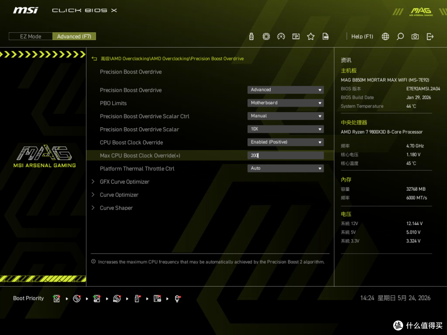The height and width of the screenshot is (335, 447).
Task: Open Help (F1)
Action: coord(362,36)
